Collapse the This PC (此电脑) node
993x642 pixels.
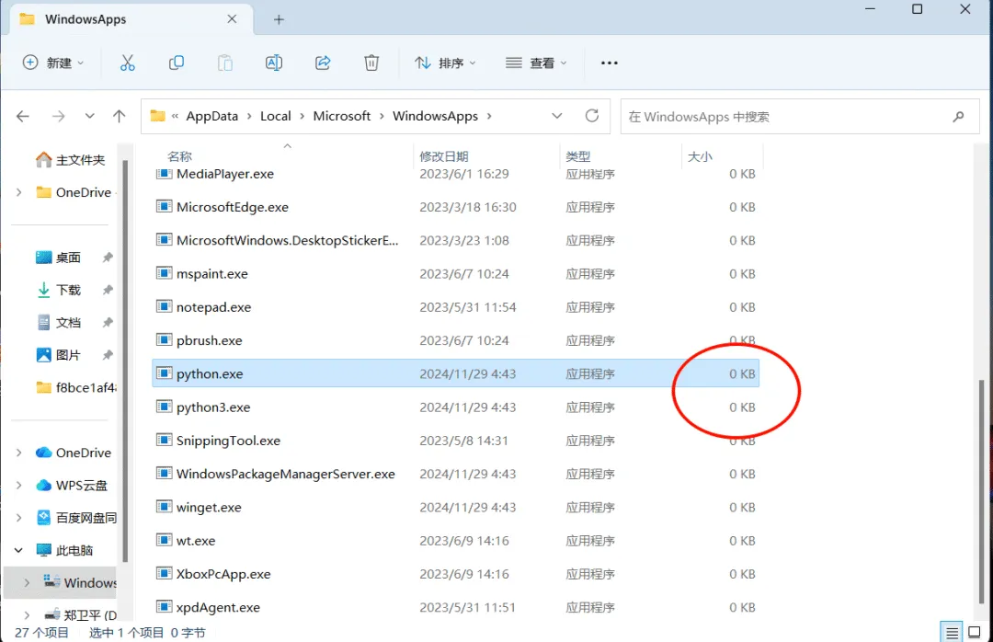pyautogui.click(x=19, y=550)
